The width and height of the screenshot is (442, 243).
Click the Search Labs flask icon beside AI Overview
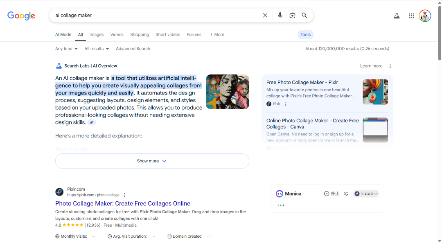click(x=59, y=66)
